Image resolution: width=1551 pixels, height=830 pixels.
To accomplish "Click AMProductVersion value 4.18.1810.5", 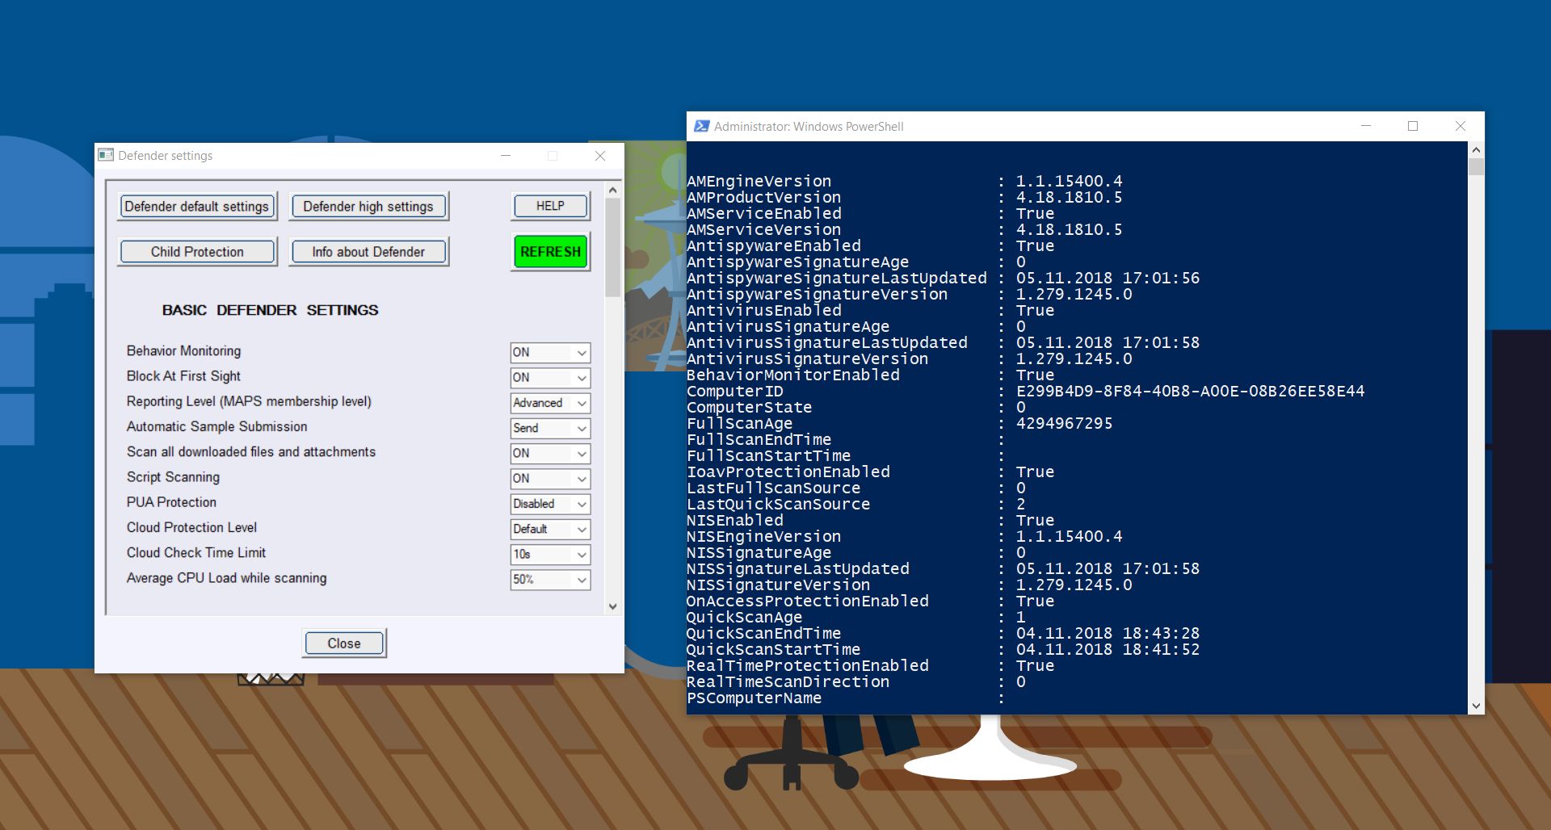I will tap(1069, 198).
